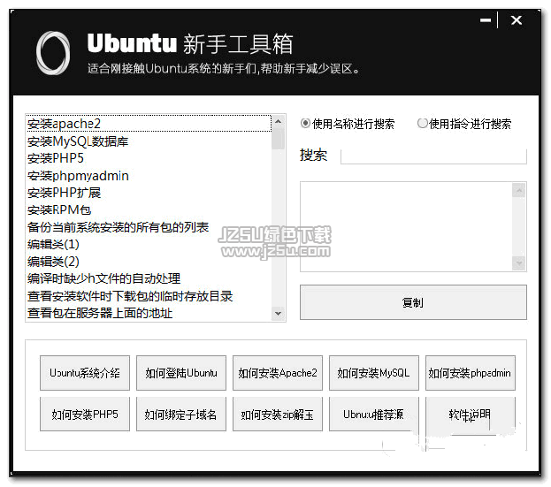551x487 pixels.
Task: Open Ubuntu推荐源 button
Action: coord(374,415)
